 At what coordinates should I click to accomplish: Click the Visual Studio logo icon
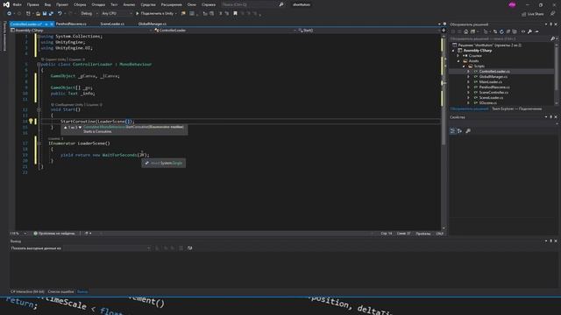pos(6,4)
